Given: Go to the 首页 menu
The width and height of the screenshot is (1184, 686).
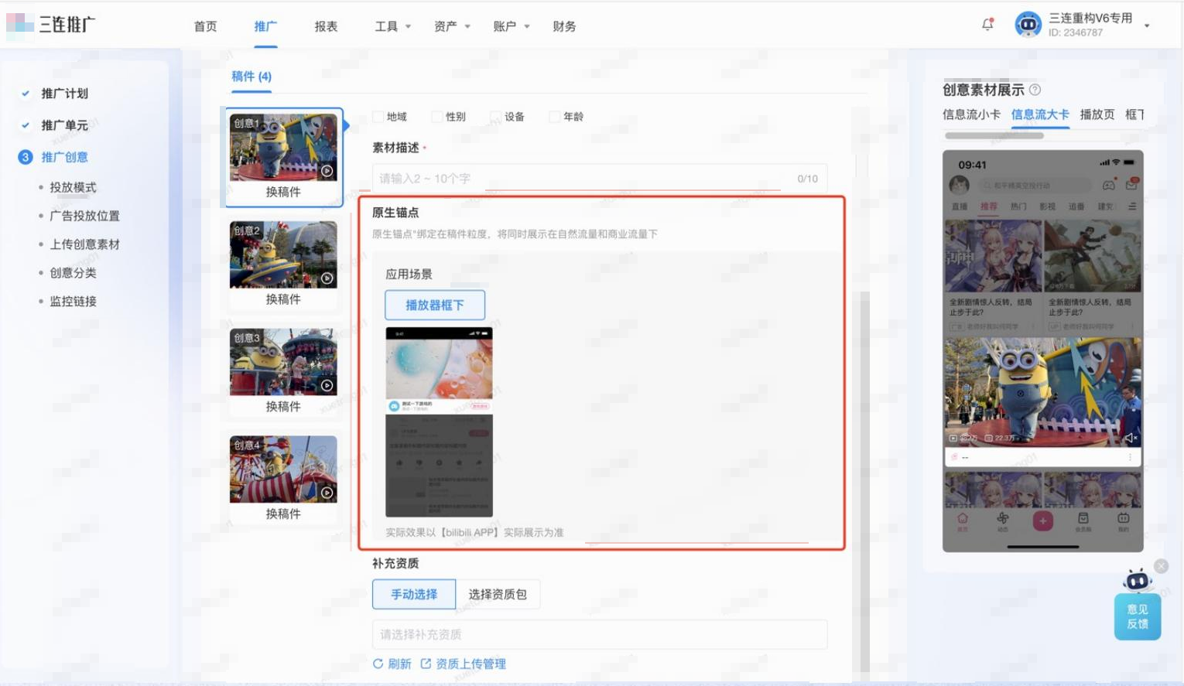Looking at the screenshot, I should (205, 26).
